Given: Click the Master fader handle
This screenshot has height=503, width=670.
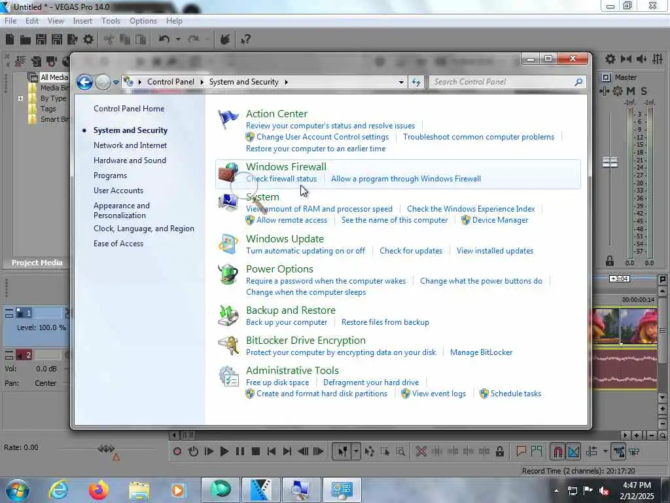Looking at the screenshot, I should (610, 162).
